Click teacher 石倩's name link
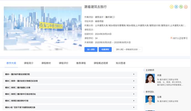Viewport: 191px width, 111px height. 159,97
